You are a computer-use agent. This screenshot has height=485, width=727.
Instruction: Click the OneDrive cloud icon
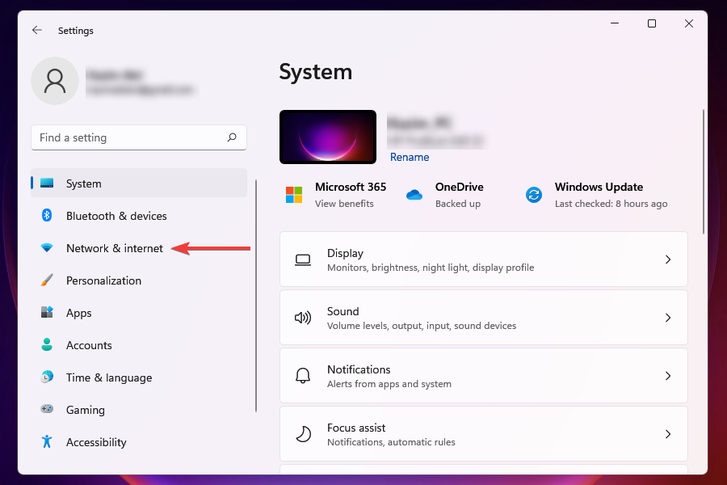(414, 195)
